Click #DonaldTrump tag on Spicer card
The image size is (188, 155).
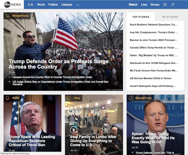(143, 98)
